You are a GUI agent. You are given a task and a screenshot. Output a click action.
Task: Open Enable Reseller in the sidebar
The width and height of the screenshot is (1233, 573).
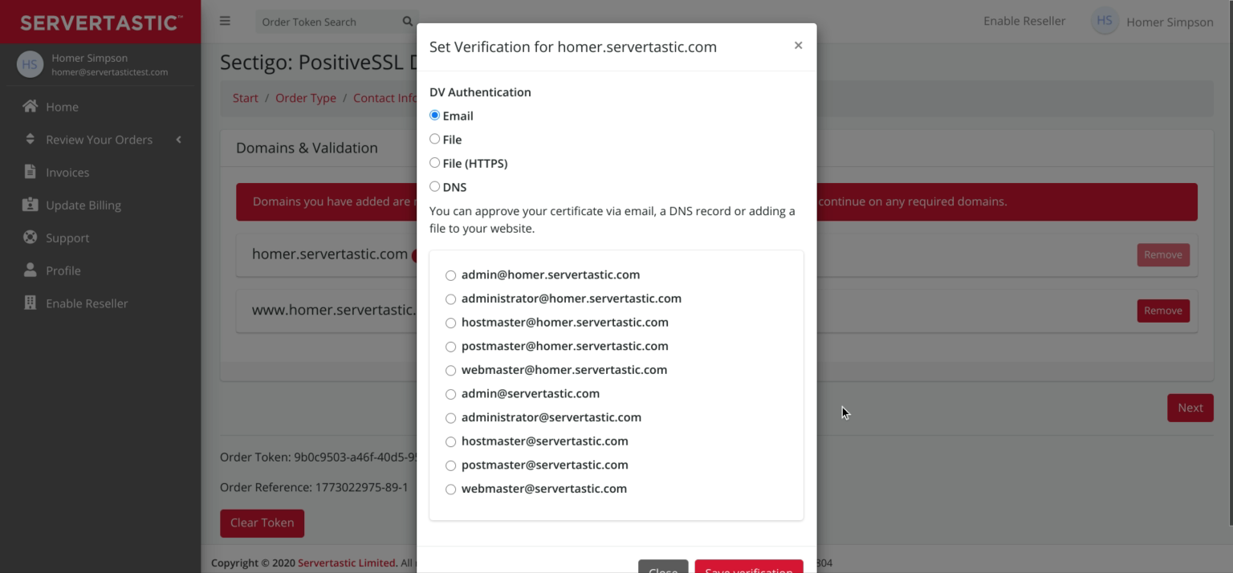tap(100, 304)
